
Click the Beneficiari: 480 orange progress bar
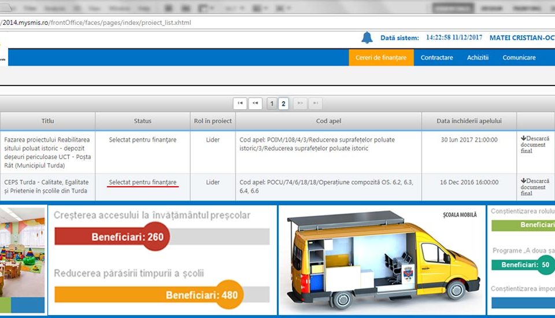(162, 295)
